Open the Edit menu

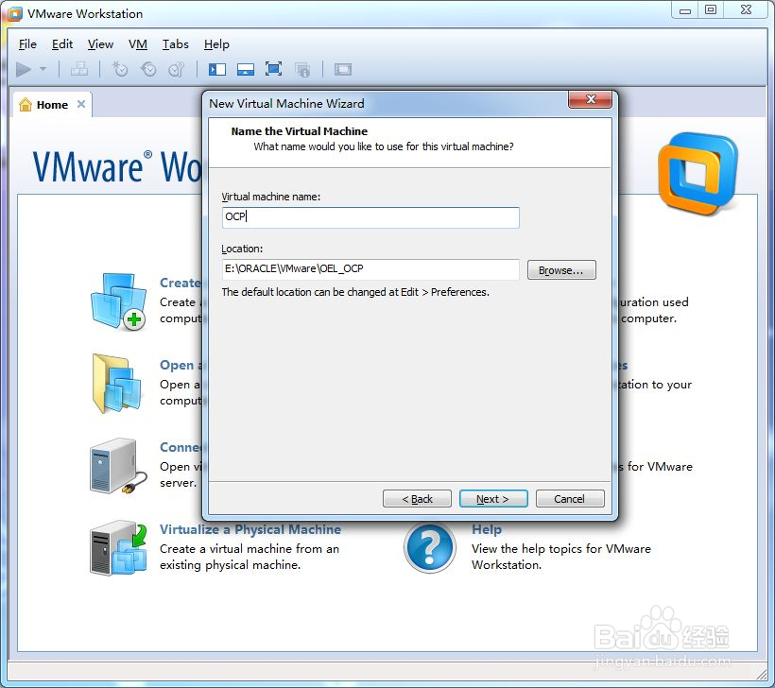coord(62,44)
